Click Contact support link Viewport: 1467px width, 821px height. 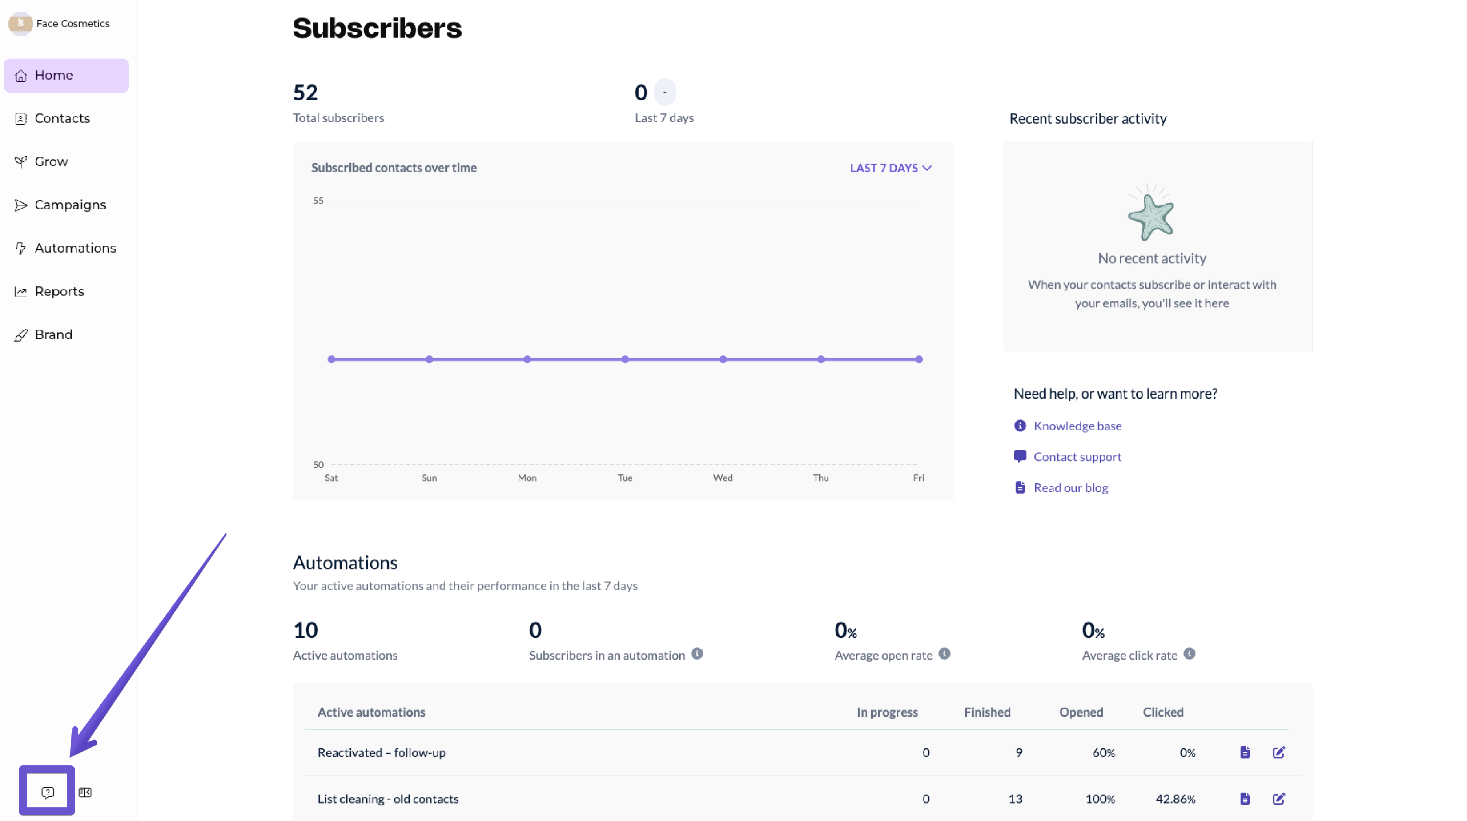pyautogui.click(x=1077, y=456)
